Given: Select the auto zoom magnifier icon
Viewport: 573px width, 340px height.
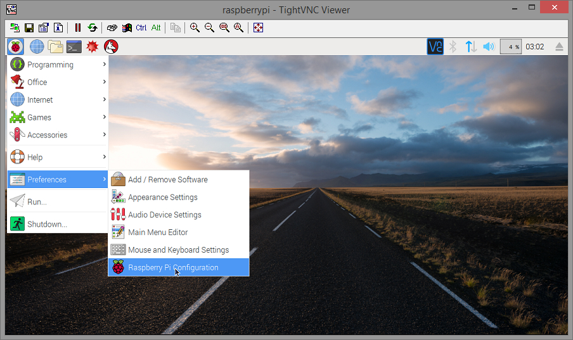Looking at the screenshot, I should [238, 28].
